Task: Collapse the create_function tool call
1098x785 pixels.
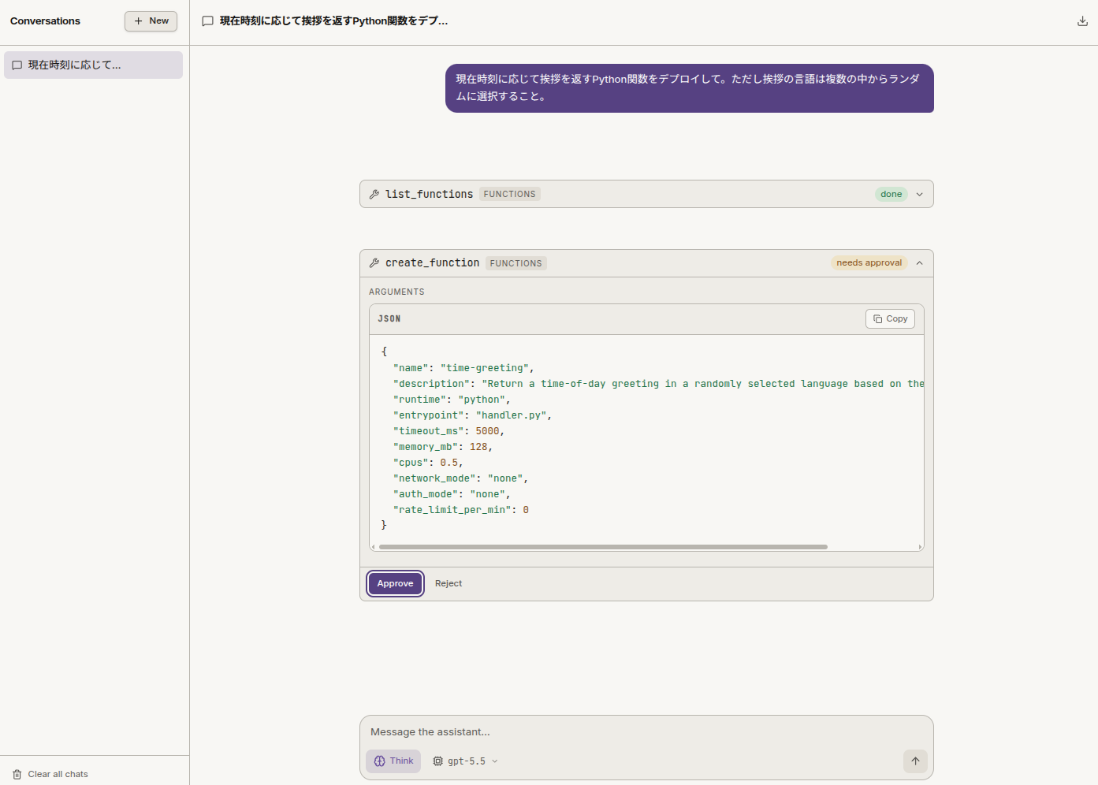Action: pyautogui.click(x=919, y=263)
